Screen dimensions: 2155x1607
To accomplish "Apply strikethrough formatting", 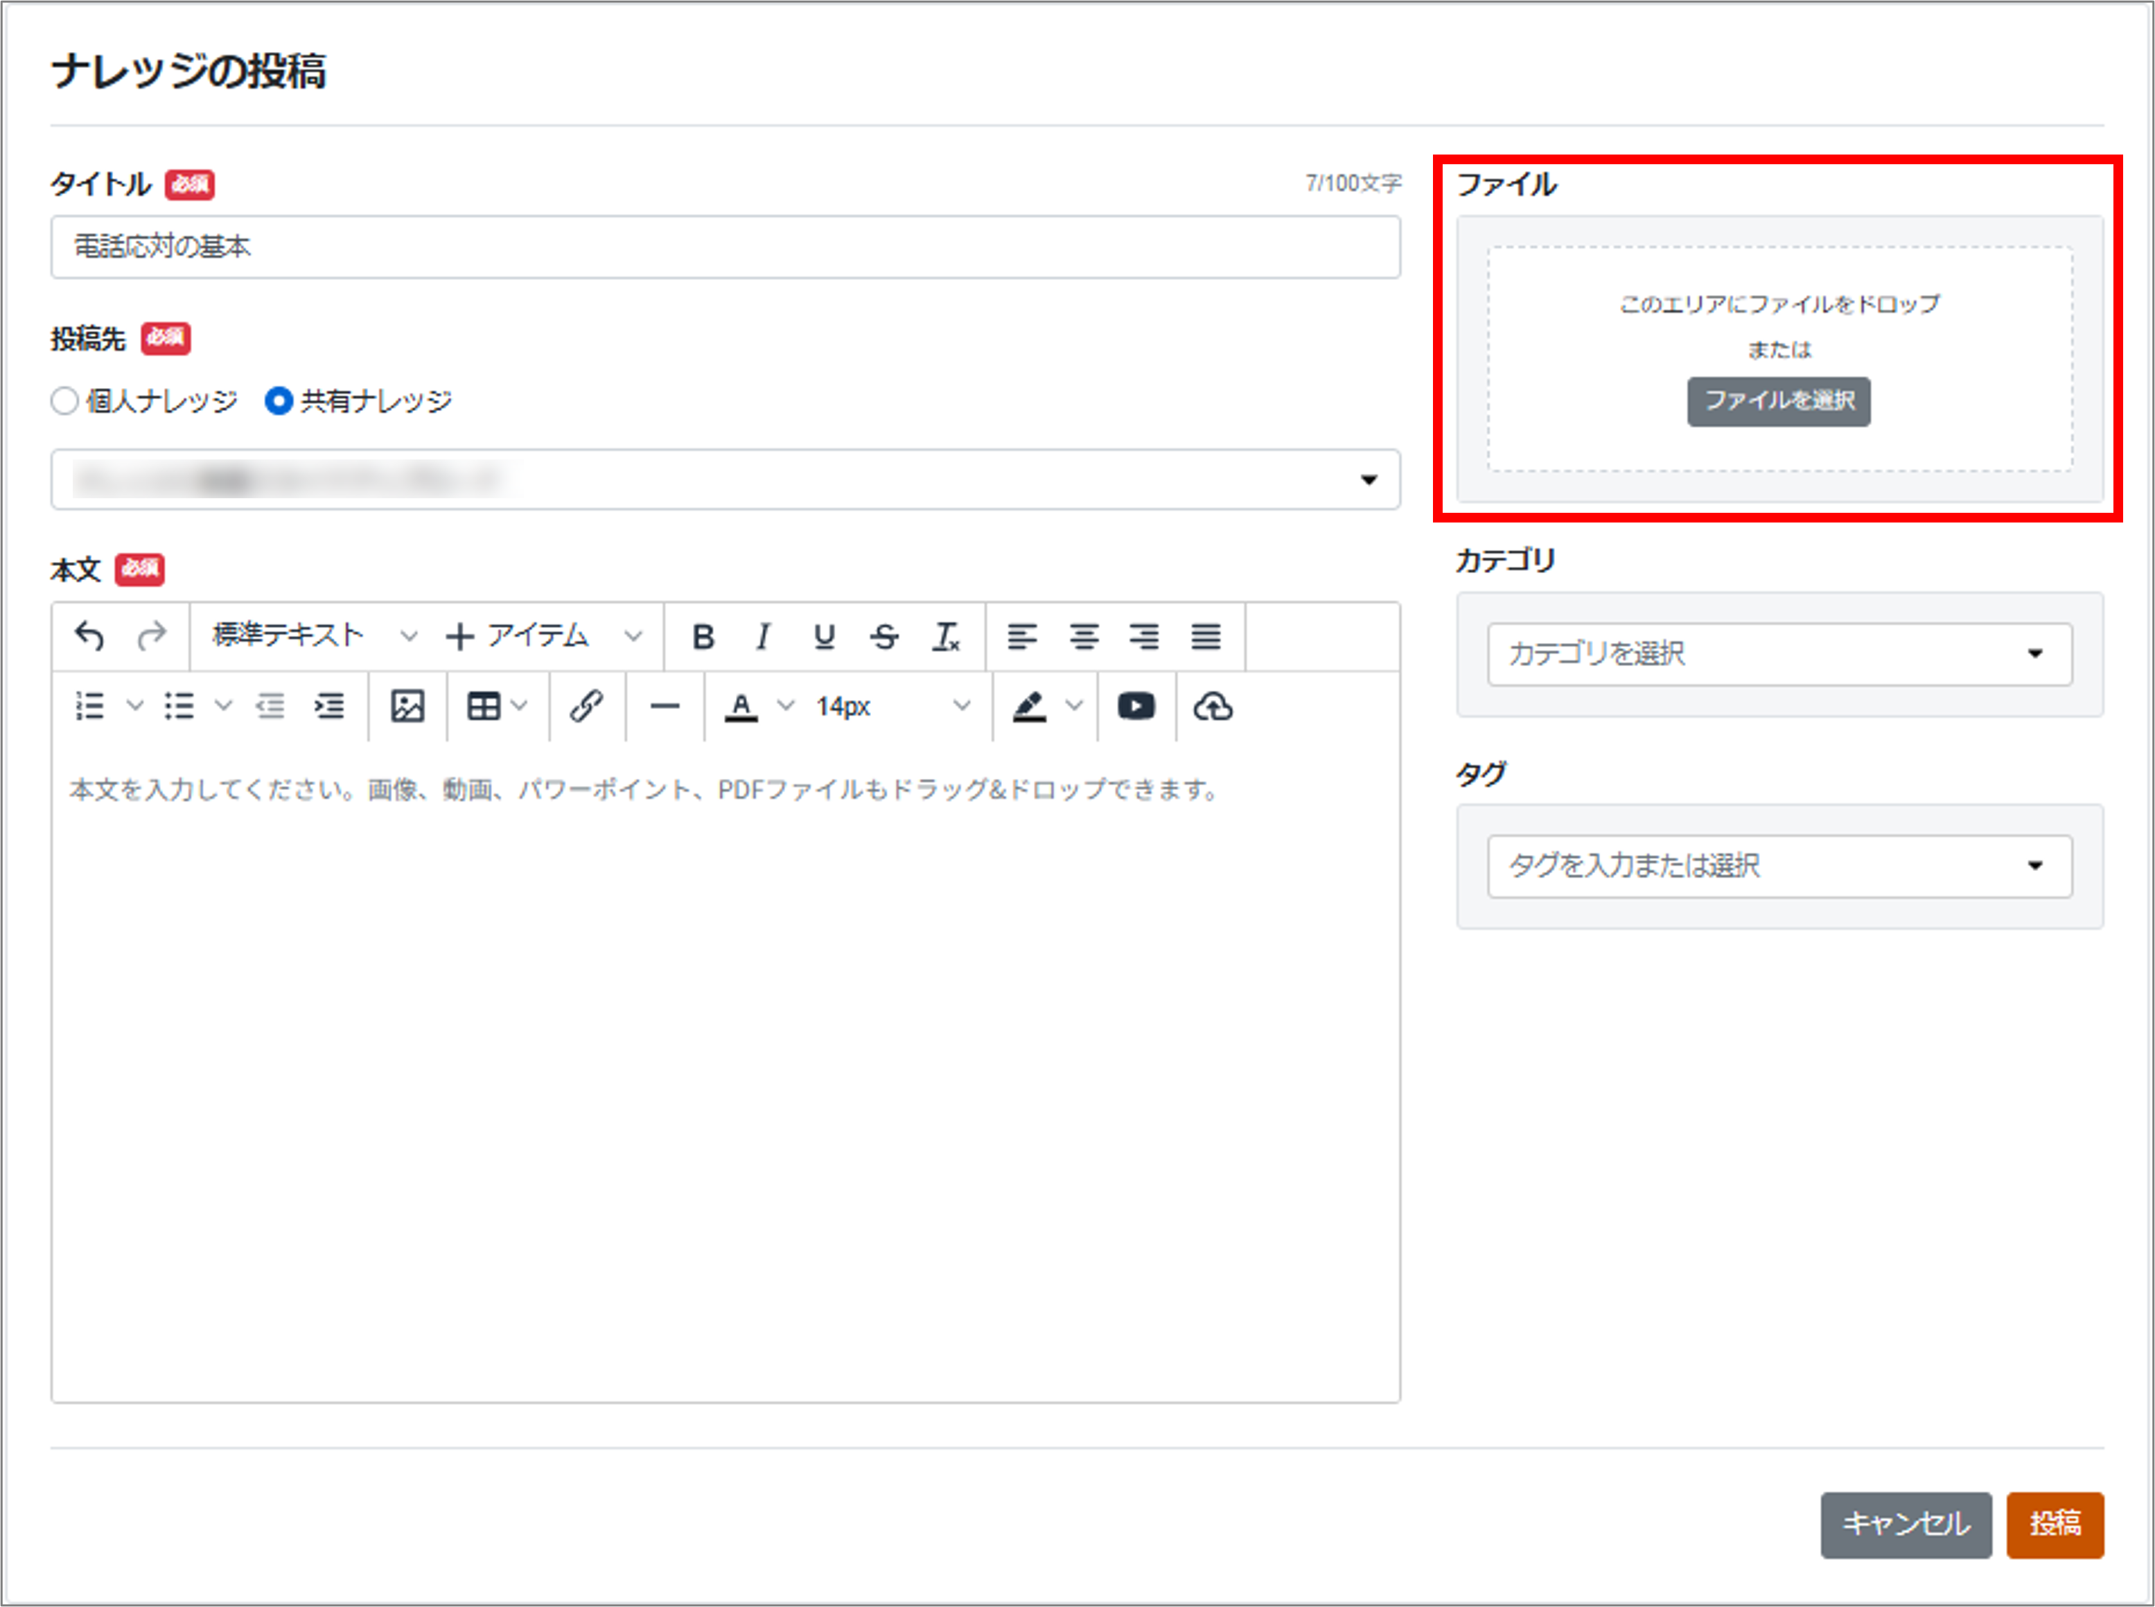I will [884, 636].
